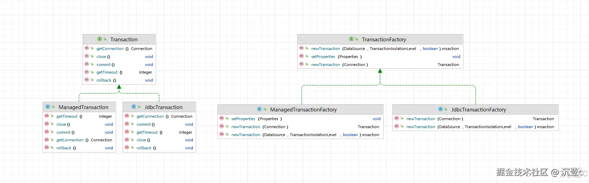Click newTransaction(DataSource…) method name in ManagedTransactionFactory box

click(x=246, y=135)
